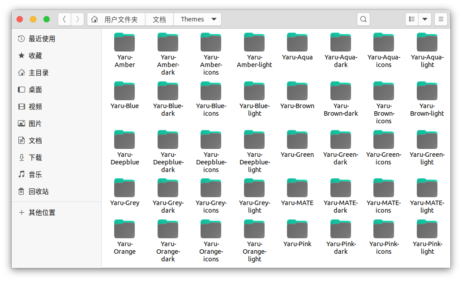
Task: Select the Yaru-Deepblue-icons folder icon
Action: tap(211, 139)
